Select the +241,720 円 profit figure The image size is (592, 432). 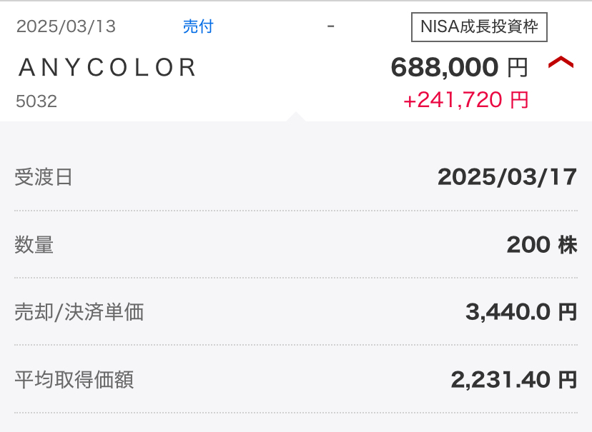coord(465,100)
